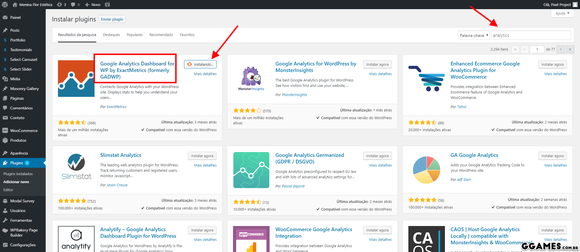Image resolution: width=580 pixels, height=252 pixels.
Task: Expand the Ajuda help panel
Action: [x=562, y=13]
